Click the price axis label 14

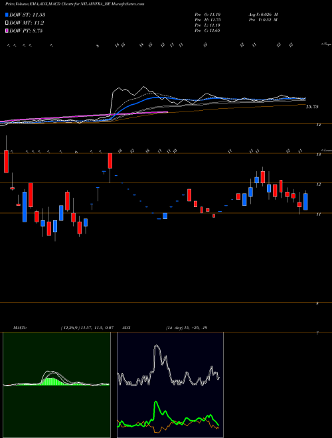(x=318, y=125)
